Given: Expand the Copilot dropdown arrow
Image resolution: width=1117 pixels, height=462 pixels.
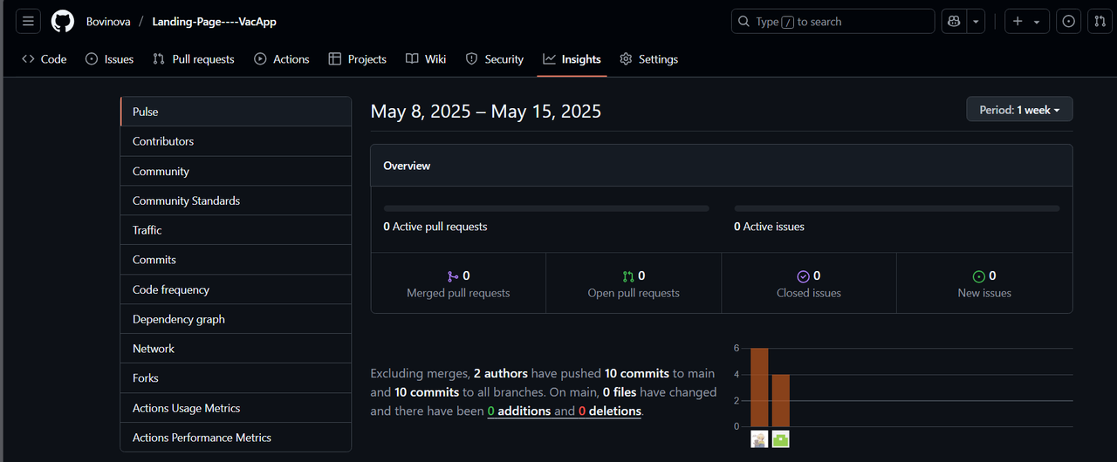Looking at the screenshot, I should pos(977,22).
